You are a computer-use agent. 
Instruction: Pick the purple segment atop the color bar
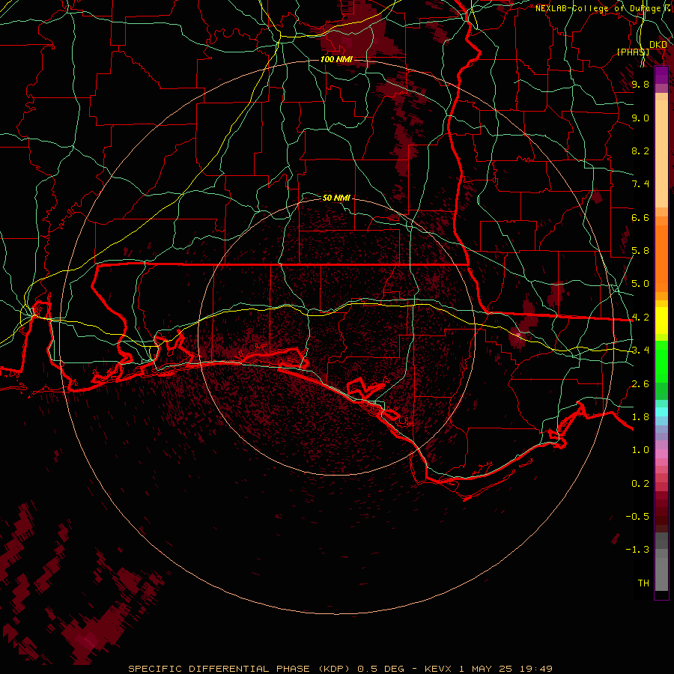661,75
